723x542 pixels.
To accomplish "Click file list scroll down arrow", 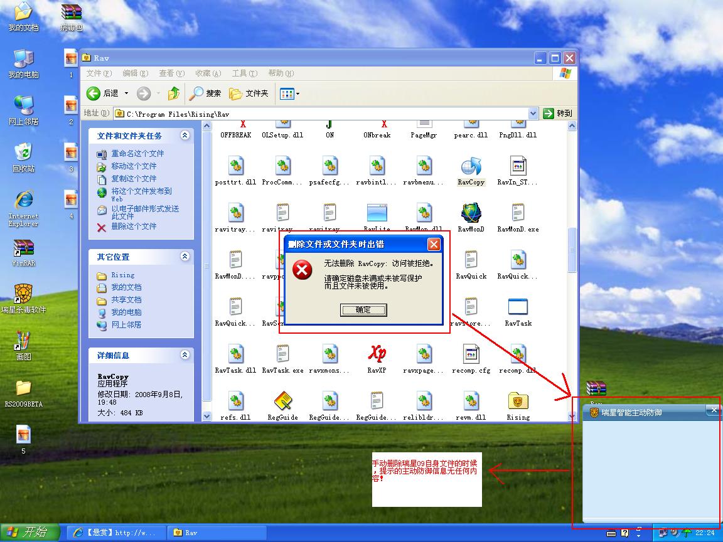I will (x=572, y=416).
